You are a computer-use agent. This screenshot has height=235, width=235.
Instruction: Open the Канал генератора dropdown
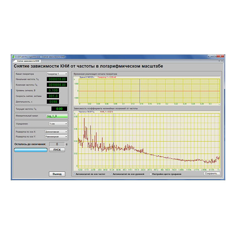pos(57,74)
